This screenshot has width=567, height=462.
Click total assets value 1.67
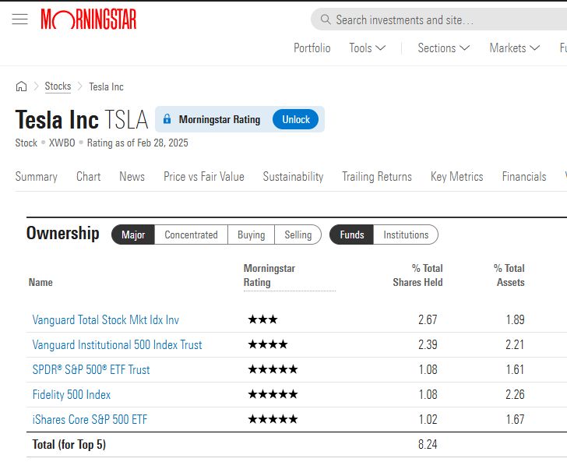click(515, 420)
